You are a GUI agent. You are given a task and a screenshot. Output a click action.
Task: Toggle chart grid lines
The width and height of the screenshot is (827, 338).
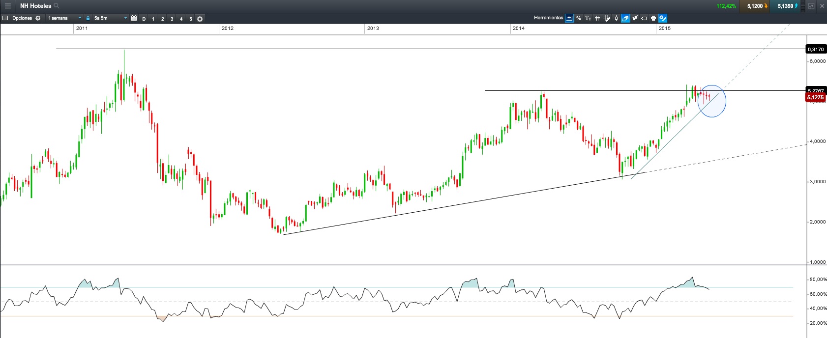597,18
